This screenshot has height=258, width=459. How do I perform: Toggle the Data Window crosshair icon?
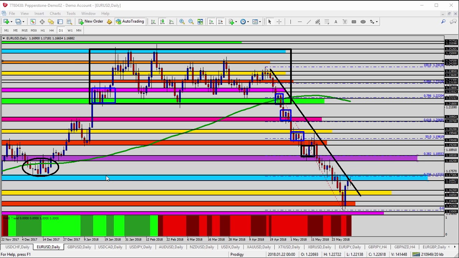[42, 21]
